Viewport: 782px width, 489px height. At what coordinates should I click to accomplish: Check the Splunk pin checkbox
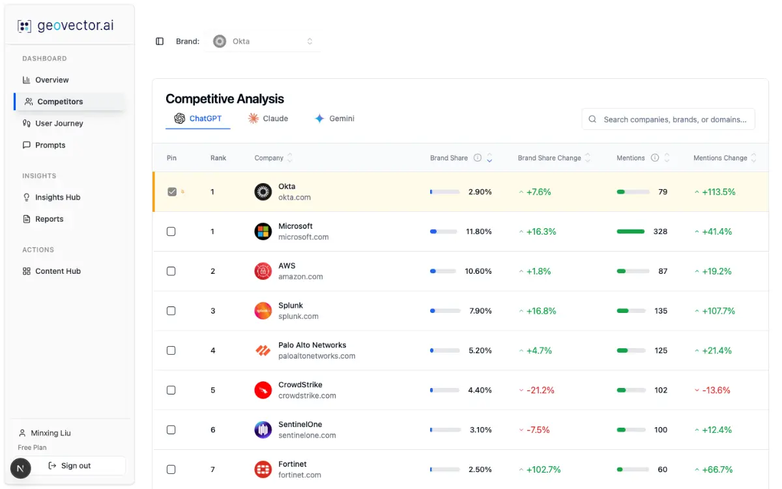pos(171,311)
